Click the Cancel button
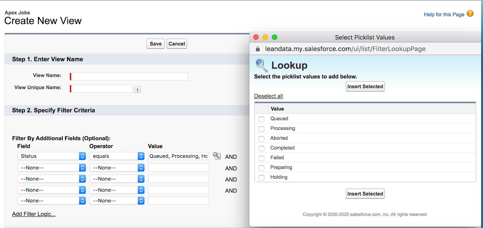483x228 pixels. coord(177,44)
